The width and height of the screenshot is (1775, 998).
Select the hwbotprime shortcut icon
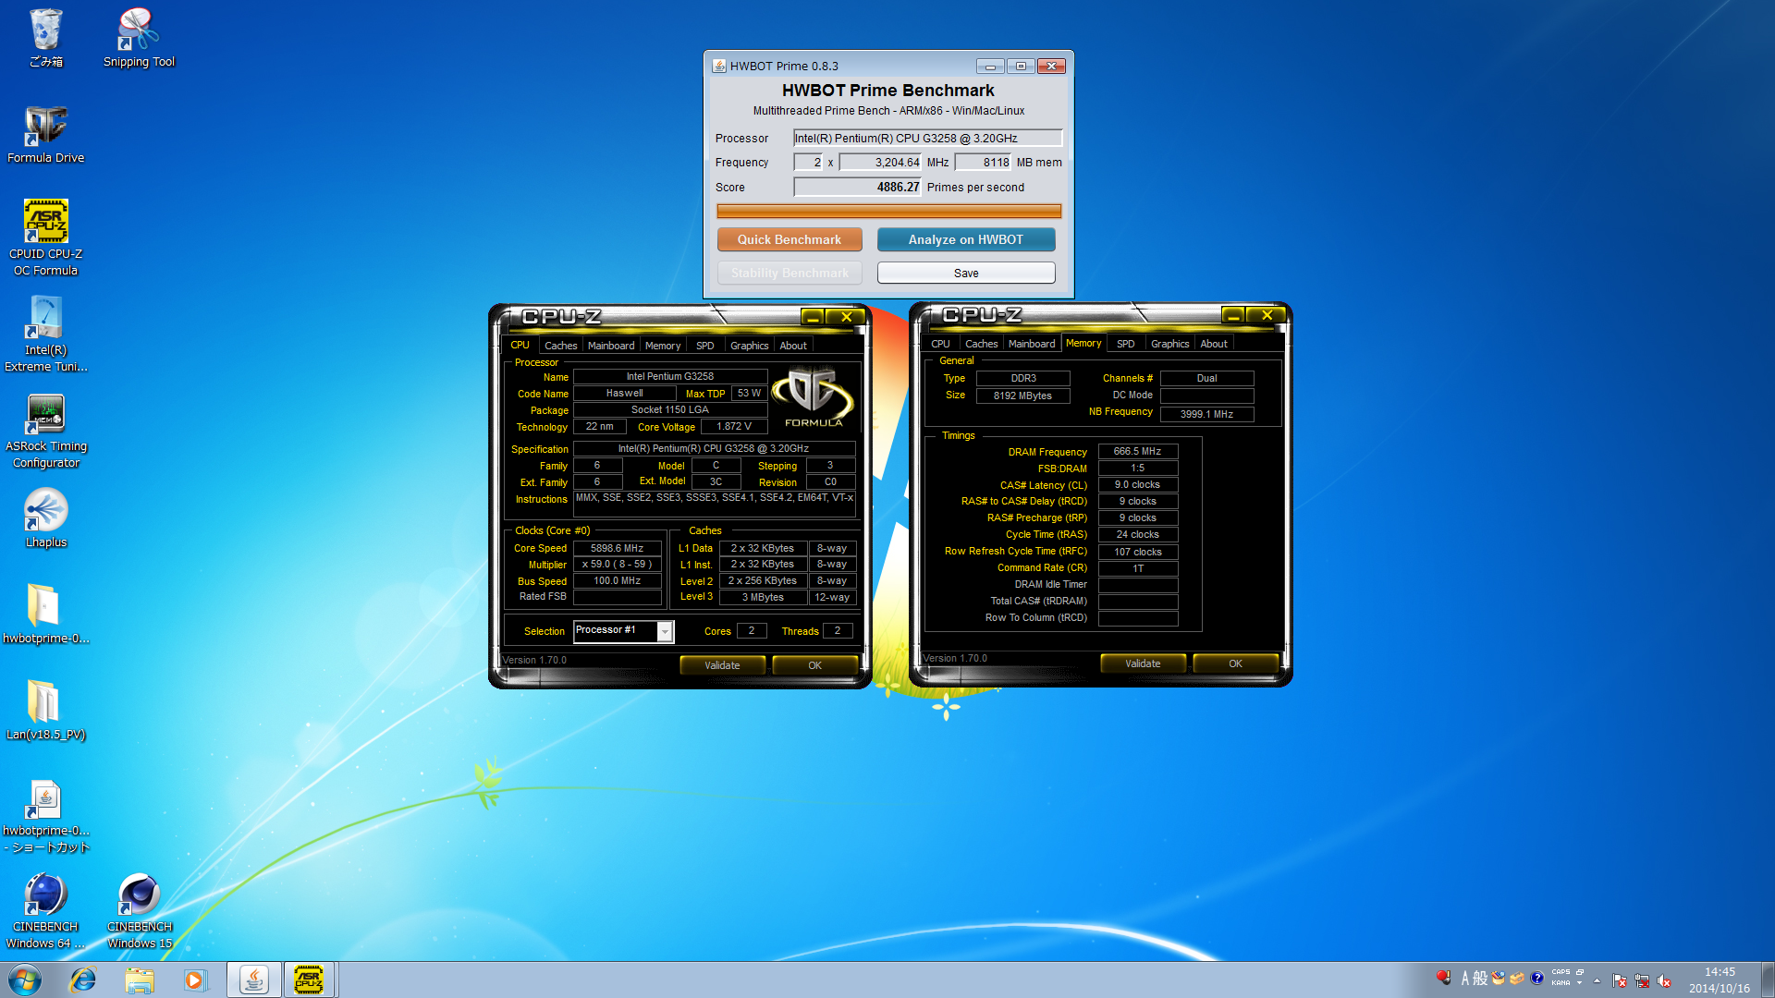pos(45,816)
